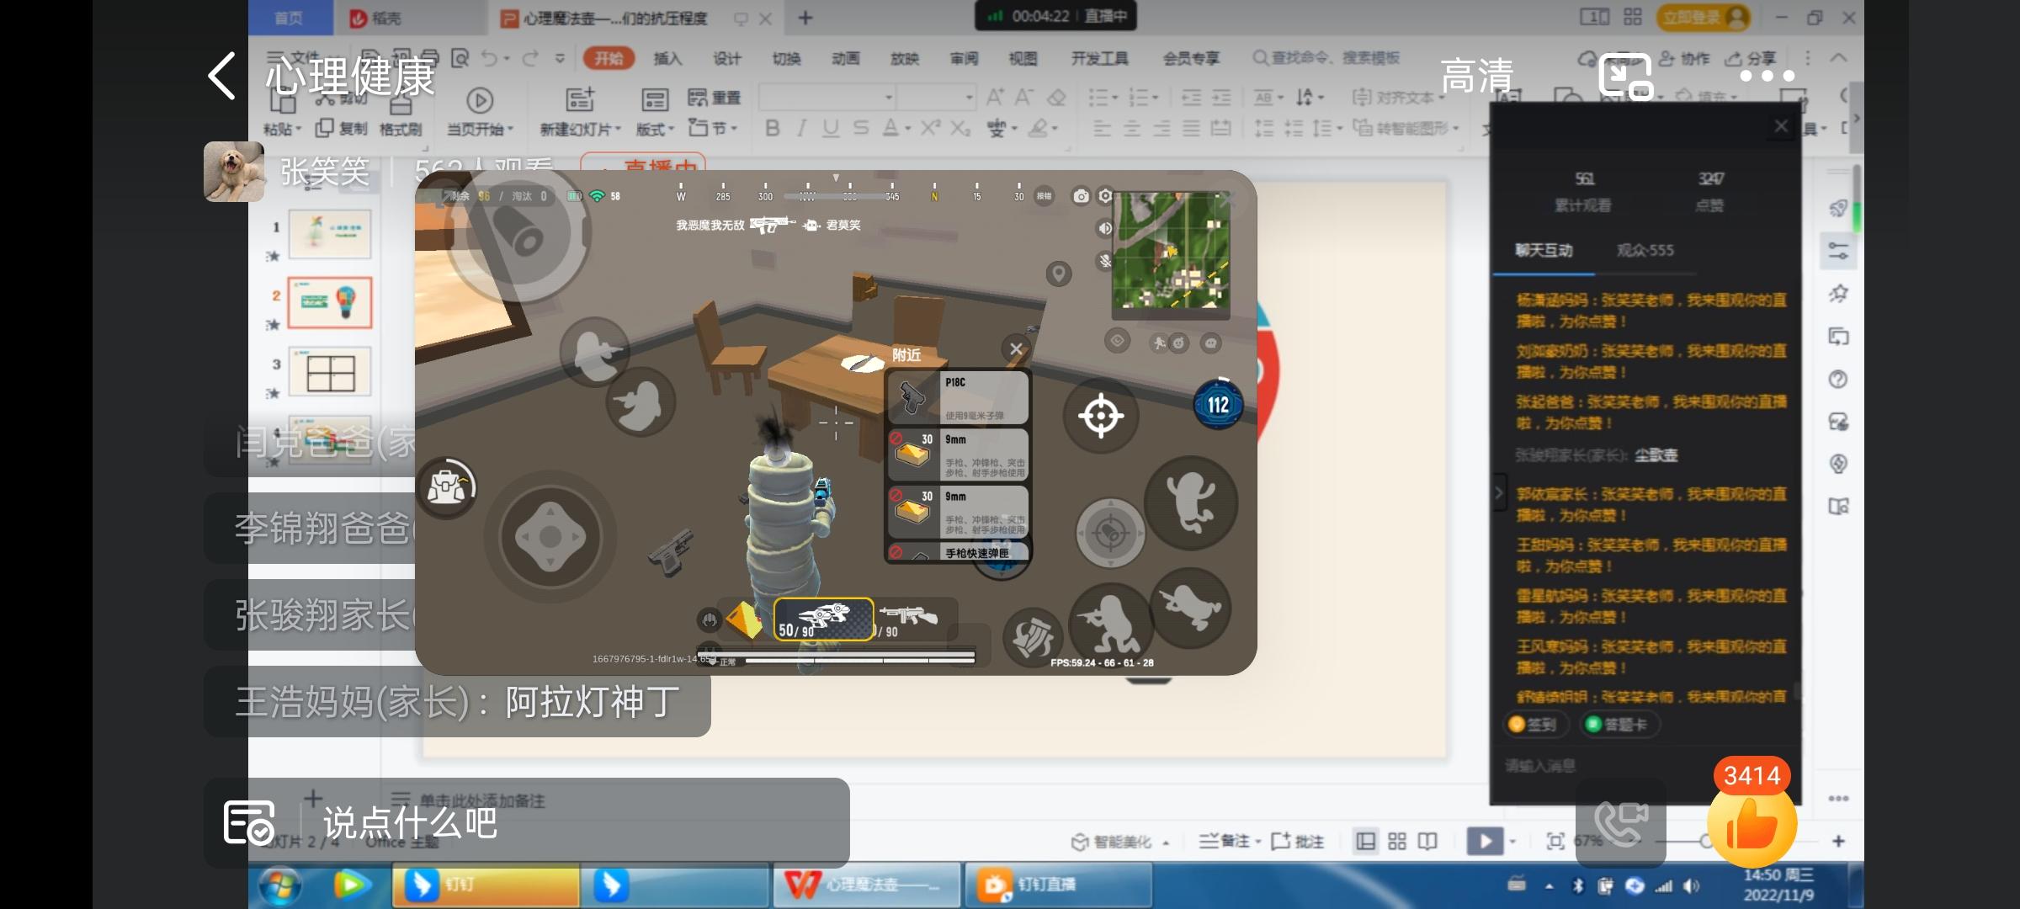Open the 设计 ribbon tab
This screenshot has height=909, width=2020.
(x=726, y=58)
